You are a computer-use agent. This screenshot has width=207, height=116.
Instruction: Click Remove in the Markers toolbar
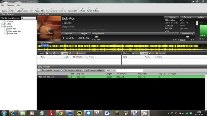pos(160,53)
